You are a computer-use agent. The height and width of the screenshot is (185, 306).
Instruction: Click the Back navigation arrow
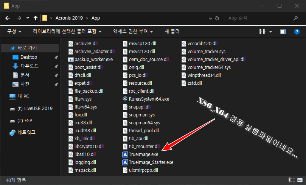(8, 18)
